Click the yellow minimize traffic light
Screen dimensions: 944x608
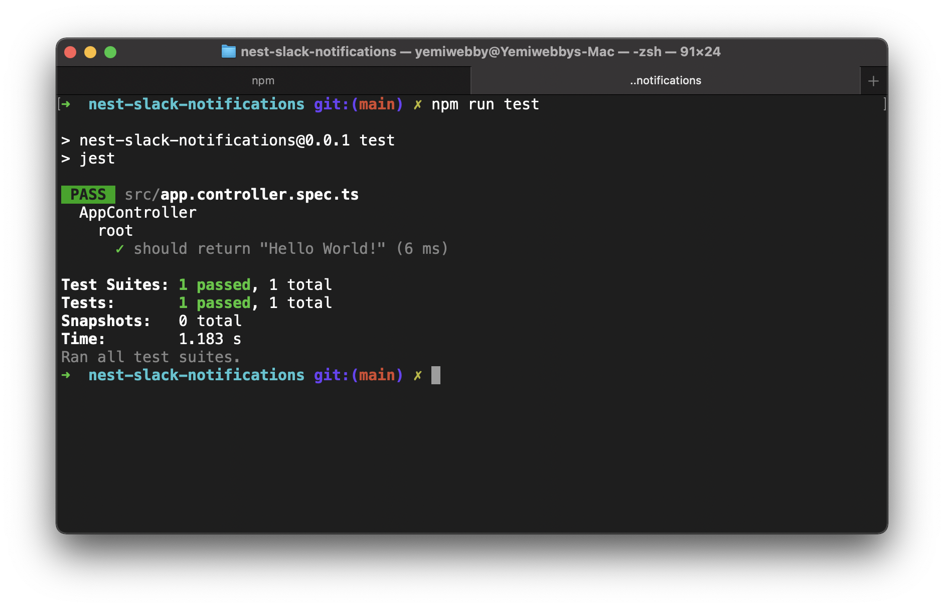(x=90, y=52)
